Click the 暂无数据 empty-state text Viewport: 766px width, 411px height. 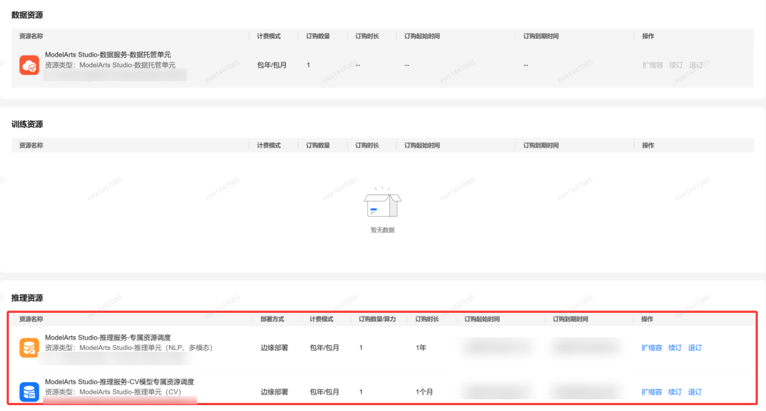point(382,230)
